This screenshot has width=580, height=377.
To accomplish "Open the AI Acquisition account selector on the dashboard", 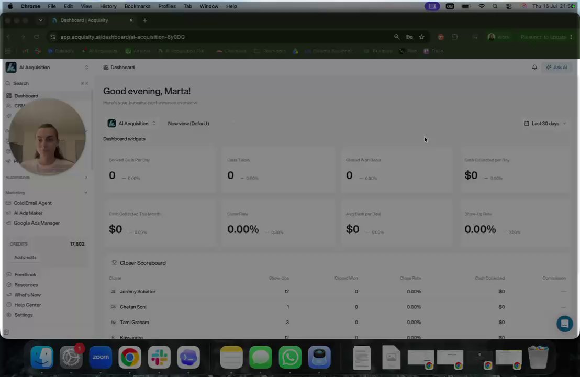I will [132, 124].
